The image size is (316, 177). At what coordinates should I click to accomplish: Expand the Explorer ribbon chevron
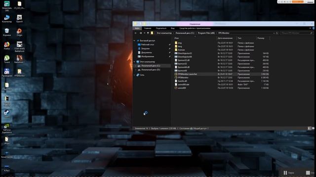(310, 29)
